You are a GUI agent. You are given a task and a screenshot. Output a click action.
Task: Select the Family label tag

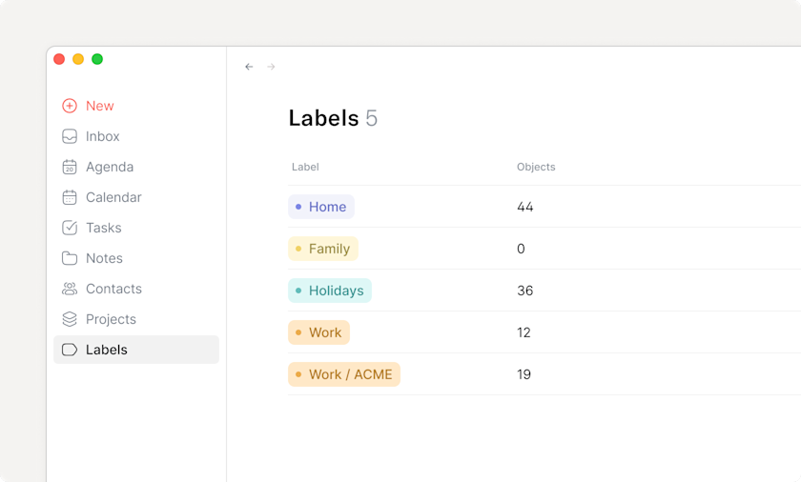pos(323,249)
